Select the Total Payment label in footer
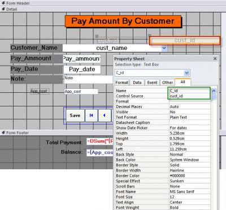Viewport: 226px width, 210px height. (64, 142)
